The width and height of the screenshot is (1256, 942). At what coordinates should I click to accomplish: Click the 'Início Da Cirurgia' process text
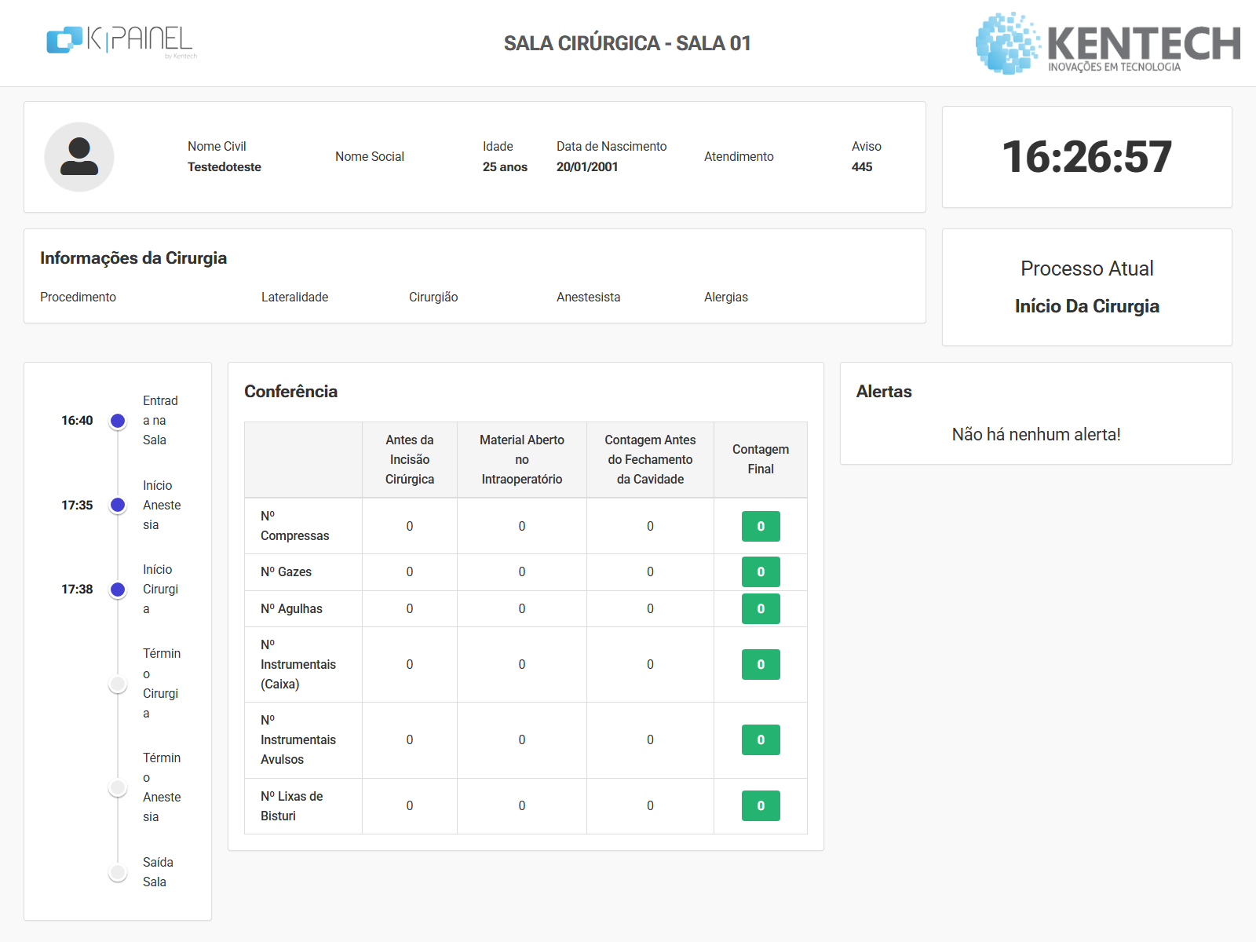[x=1086, y=306]
